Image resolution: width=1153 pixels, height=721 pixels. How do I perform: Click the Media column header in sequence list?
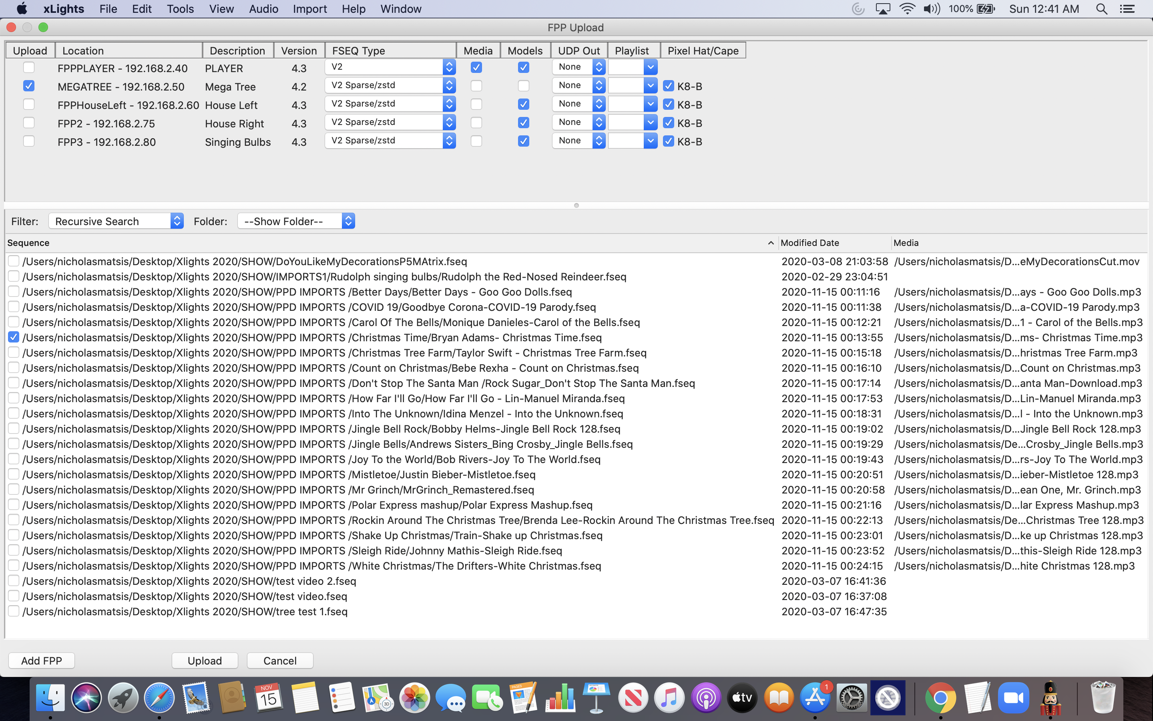pyautogui.click(x=1020, y=243)
